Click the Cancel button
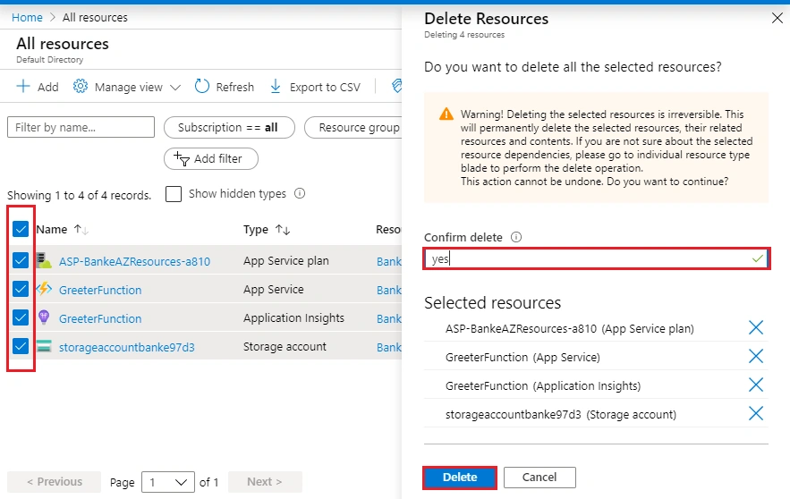 pos(539,478)
